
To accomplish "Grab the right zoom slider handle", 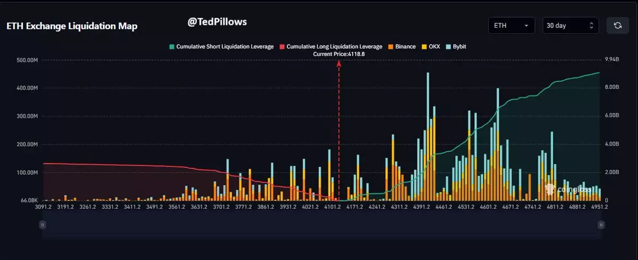I will (x=601, y=225).
